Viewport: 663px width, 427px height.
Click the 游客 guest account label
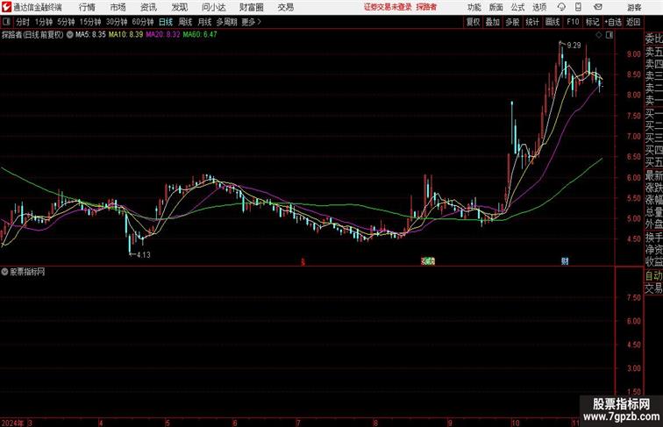[x=634, y=7]
